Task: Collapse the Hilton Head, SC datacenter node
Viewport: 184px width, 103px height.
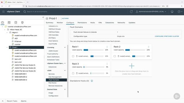Action: click(5, 30)
